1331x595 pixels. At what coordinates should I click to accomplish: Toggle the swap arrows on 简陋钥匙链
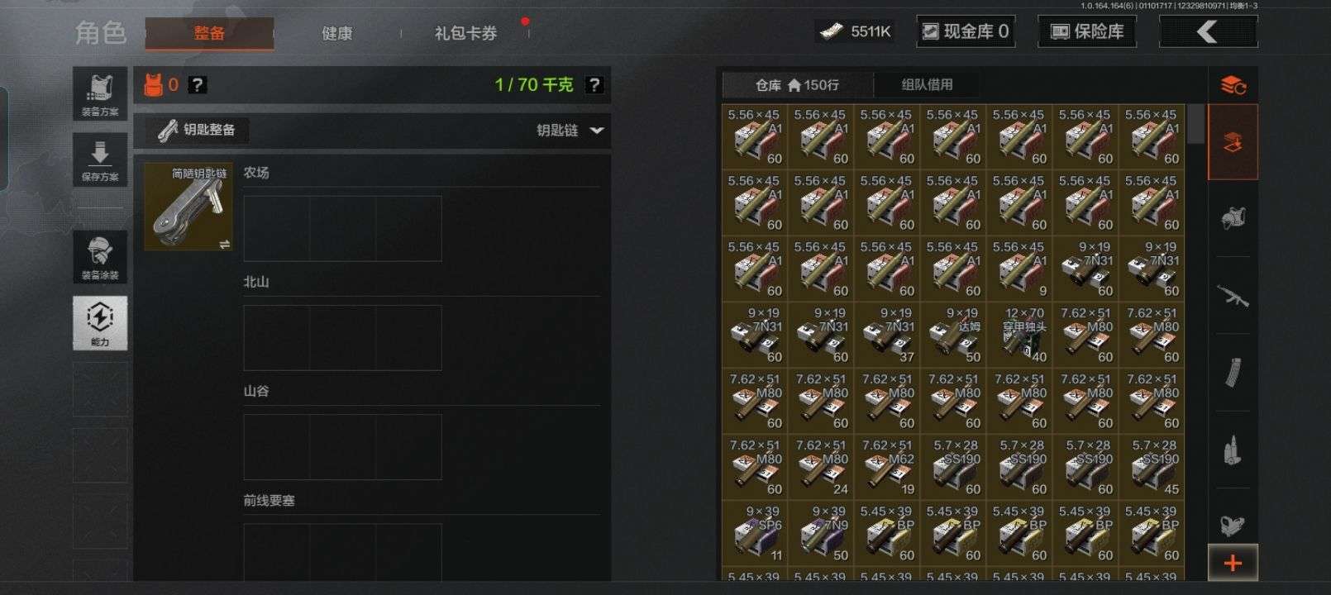coord(224,244)
